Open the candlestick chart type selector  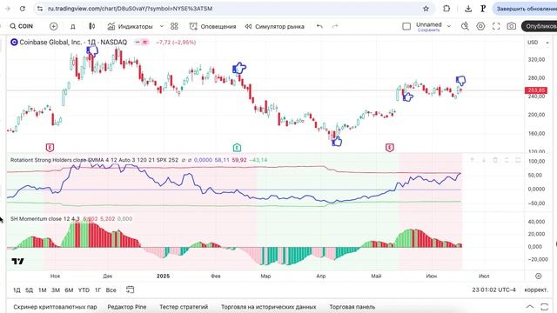pos(91,26)
